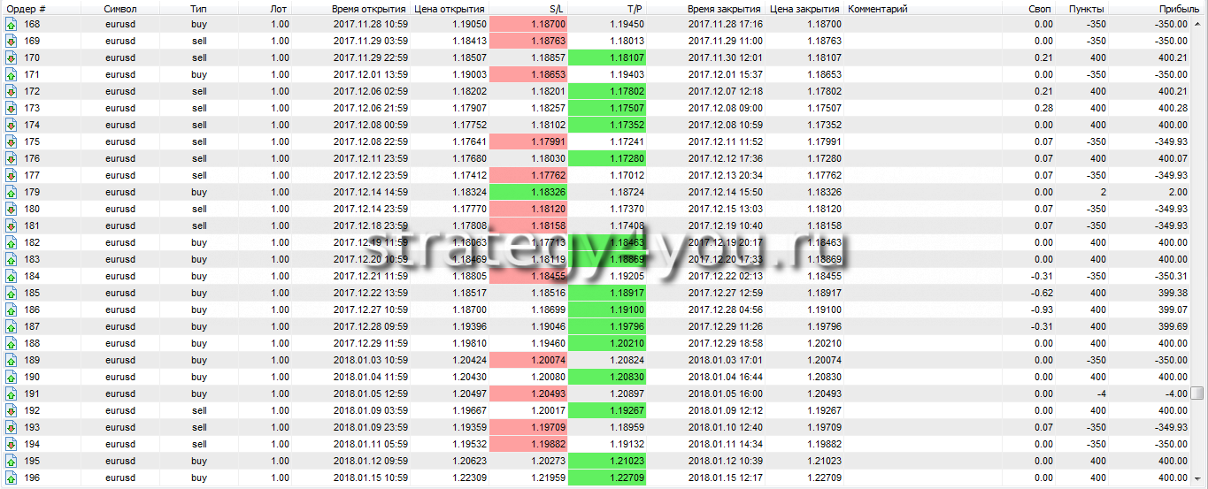Viewport: 1208px width, 489px height.
Task: Select the icon beside order 173
Action: coord(11,108)
